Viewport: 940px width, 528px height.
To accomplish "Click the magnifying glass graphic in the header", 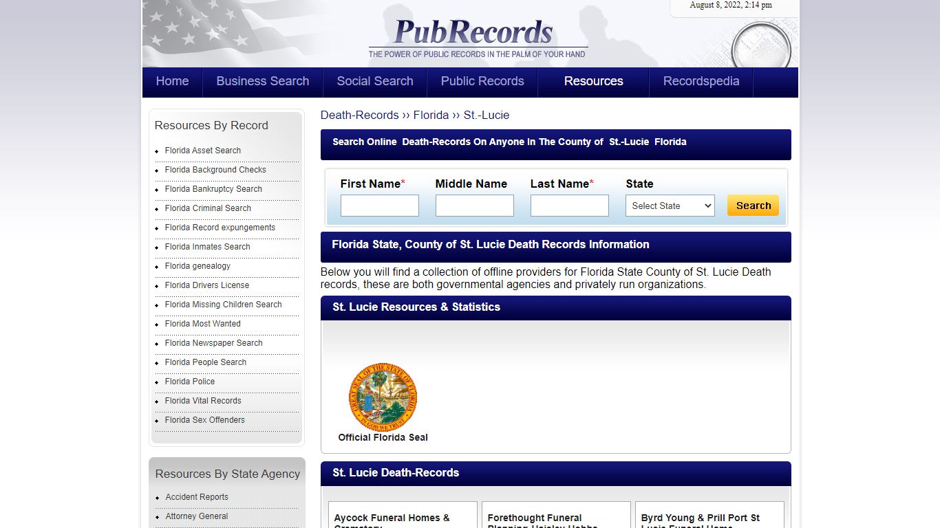I will 761,47.
